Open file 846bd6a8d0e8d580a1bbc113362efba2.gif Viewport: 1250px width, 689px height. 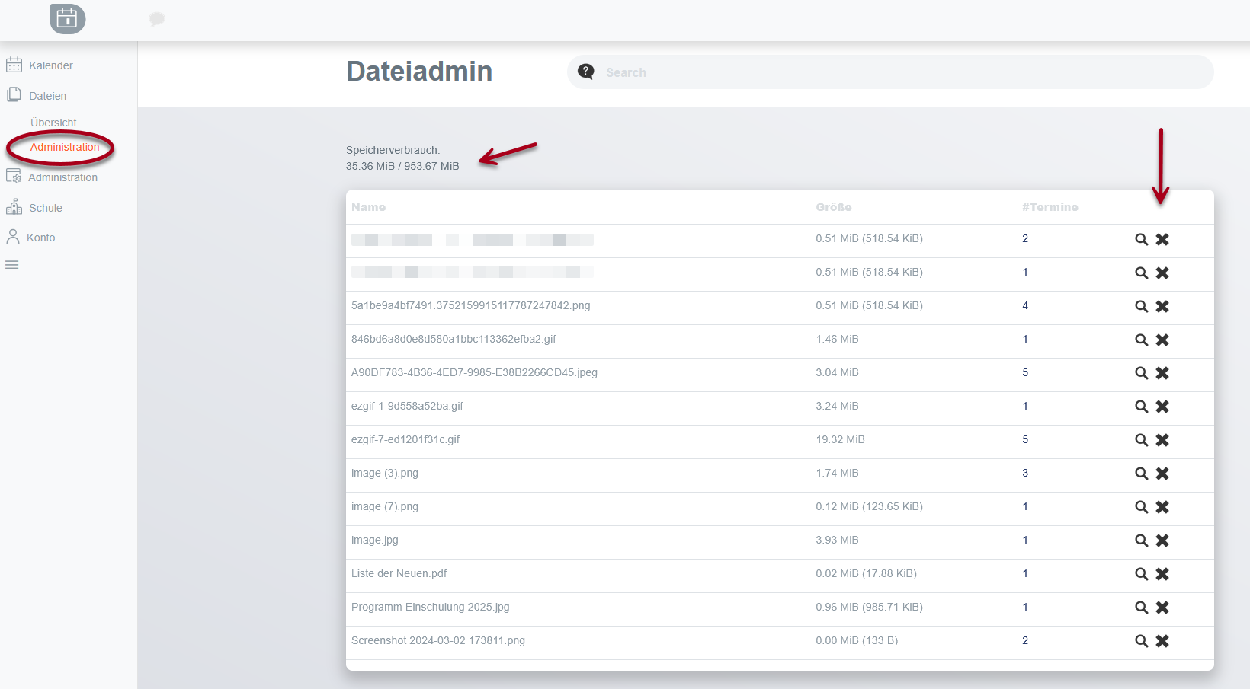454,339
